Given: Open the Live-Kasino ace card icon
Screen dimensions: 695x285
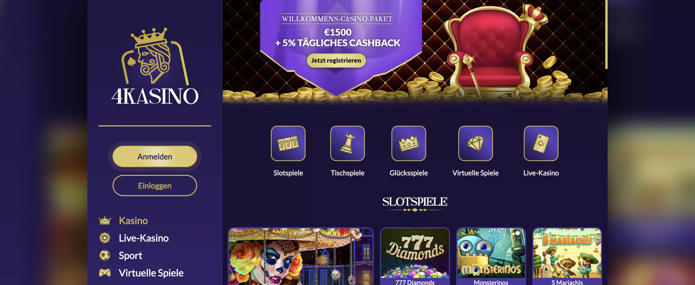Looking at the screenshot, I should coord(541,143).
